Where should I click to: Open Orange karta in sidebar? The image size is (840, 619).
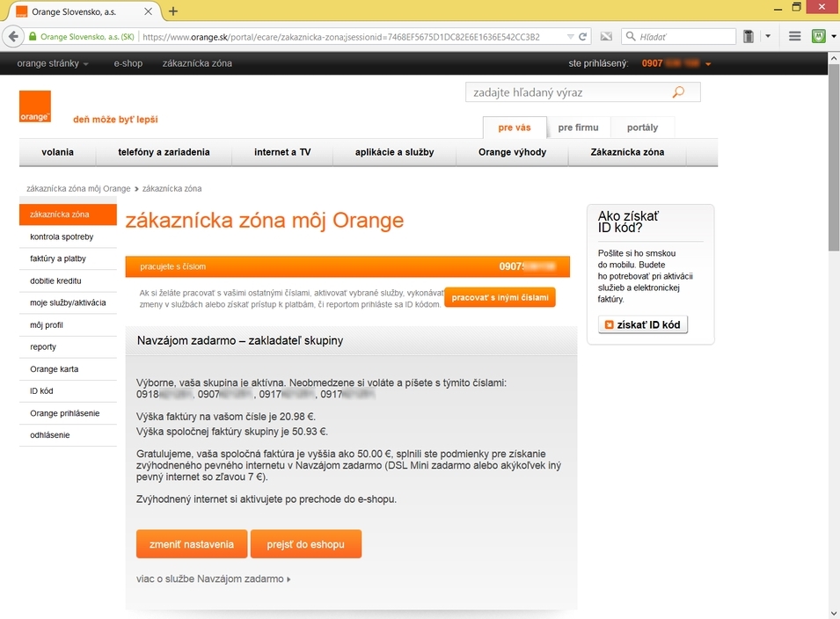68,369
